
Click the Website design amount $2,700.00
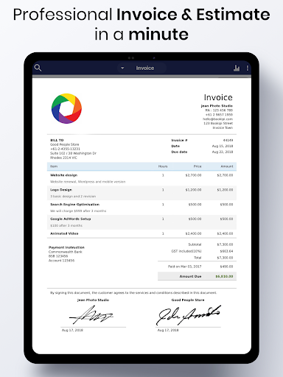pyautogui.click(x=225, y=175)
